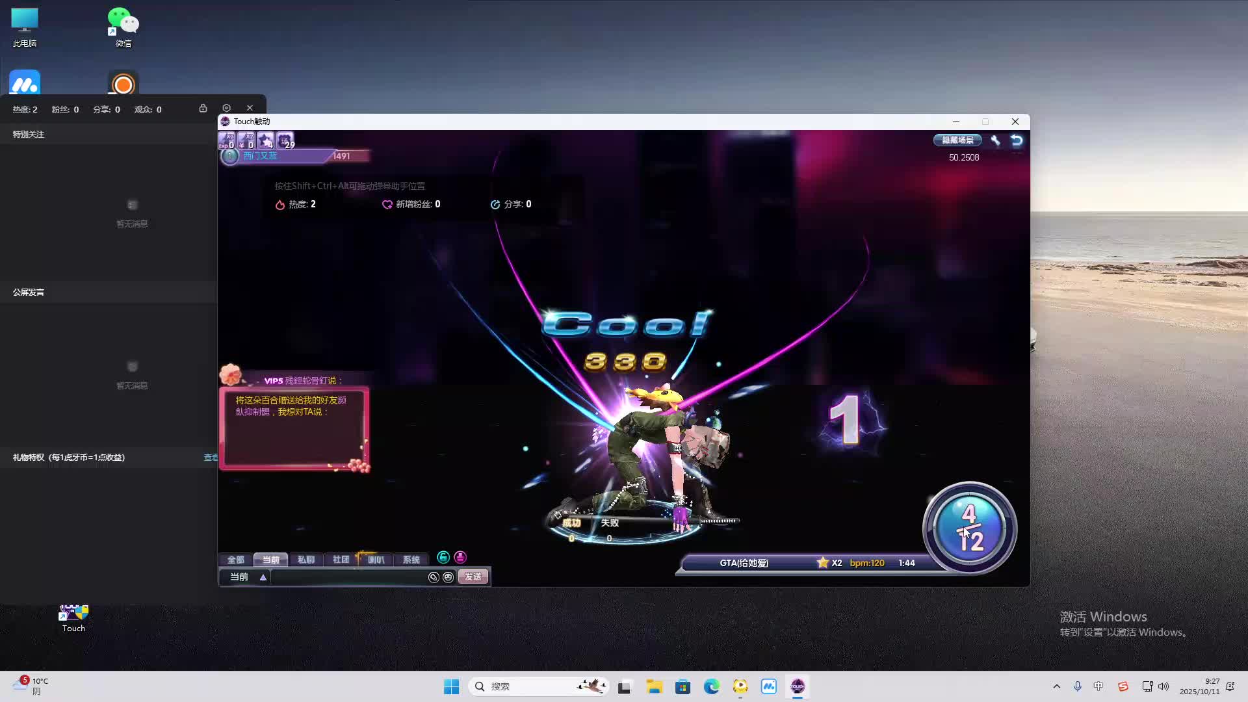Click the blue return arrow icon
This screenshot has width=1248, height=702.
click(1017, 140)
